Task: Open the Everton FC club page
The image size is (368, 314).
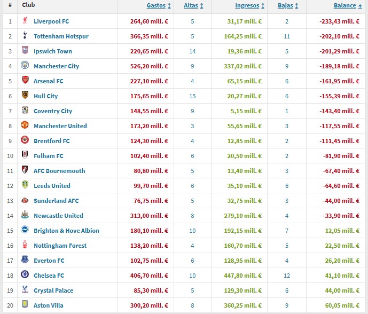Action: (x=49, y=261)
